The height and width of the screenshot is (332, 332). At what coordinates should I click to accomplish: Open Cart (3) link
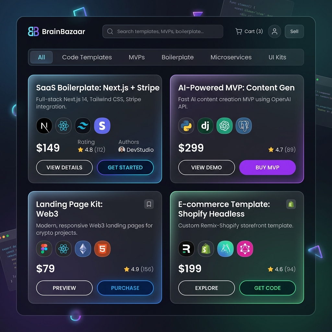click(249, 31)
